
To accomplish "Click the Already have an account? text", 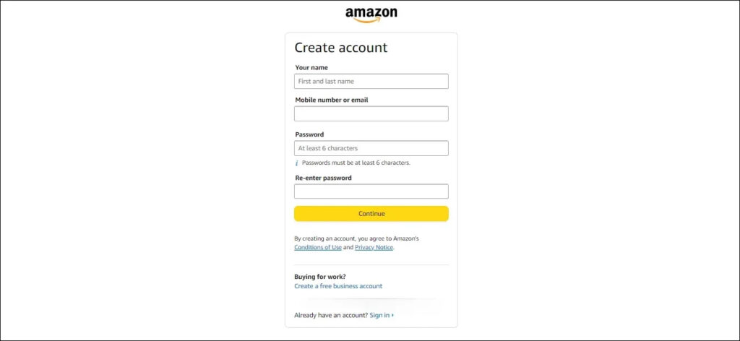I will 331,315.
